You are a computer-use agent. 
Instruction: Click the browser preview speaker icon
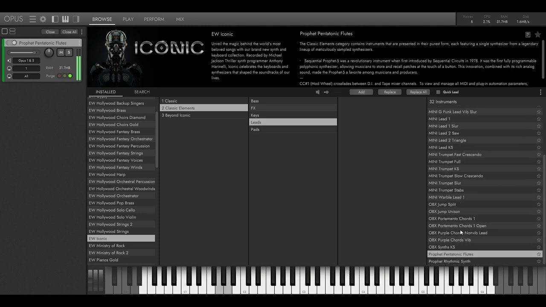point(317,92)
